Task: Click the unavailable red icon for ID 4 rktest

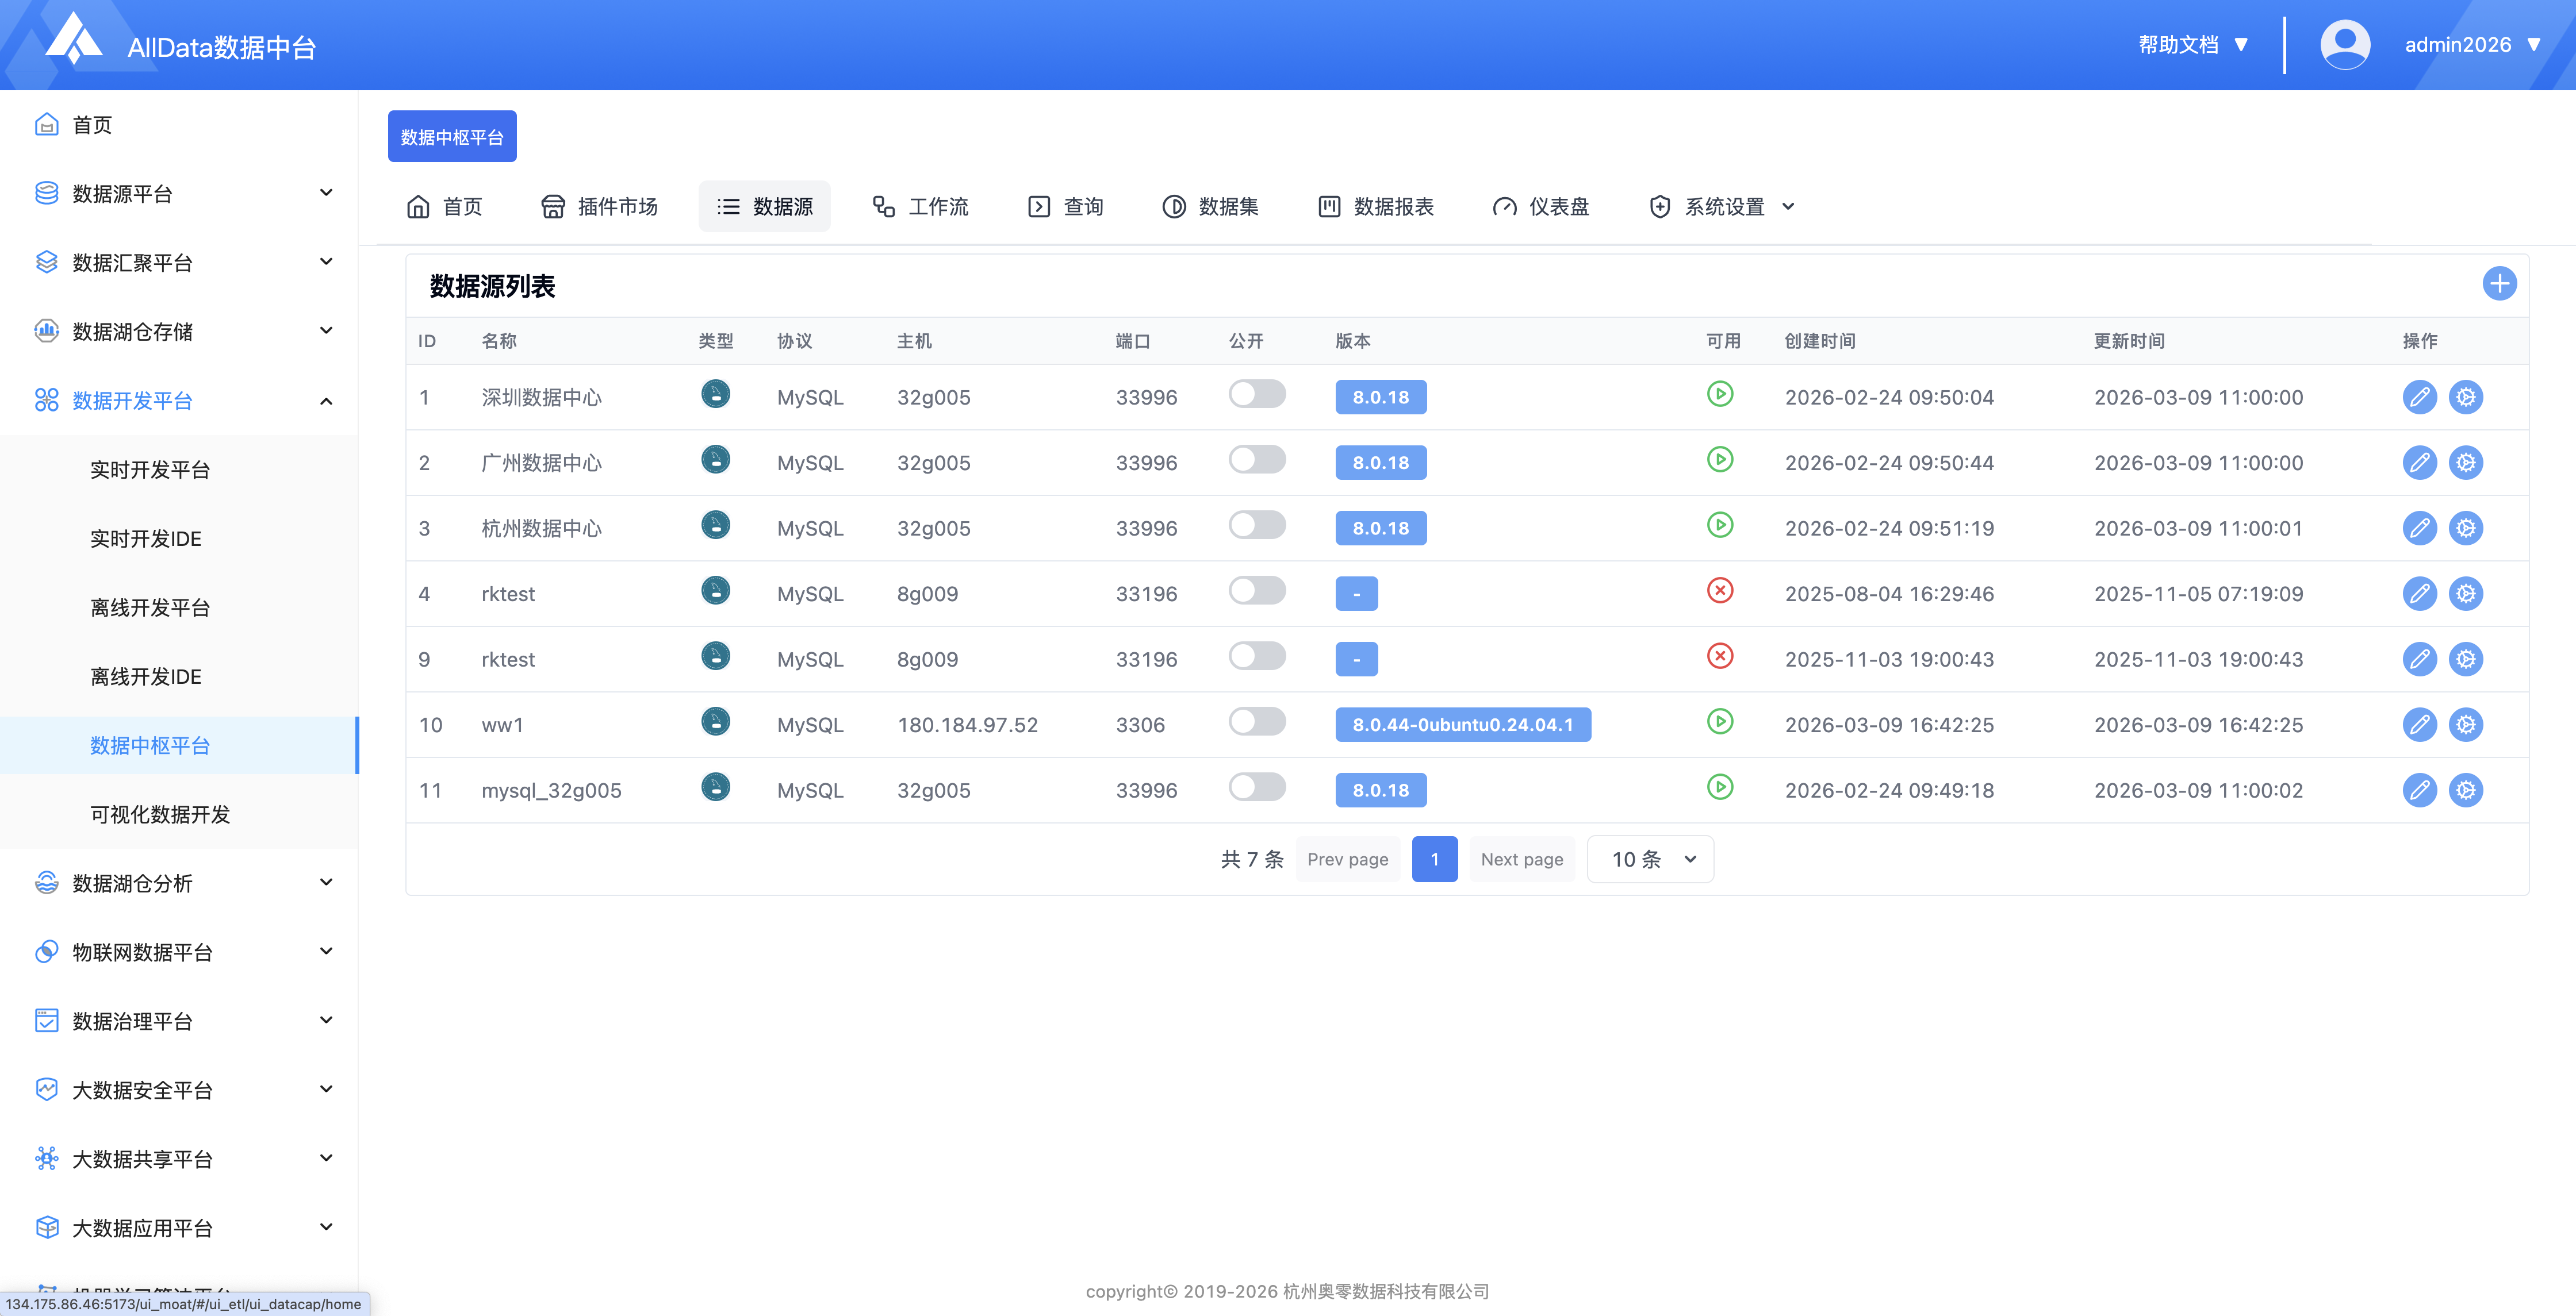Action: tap(1719, 591)
